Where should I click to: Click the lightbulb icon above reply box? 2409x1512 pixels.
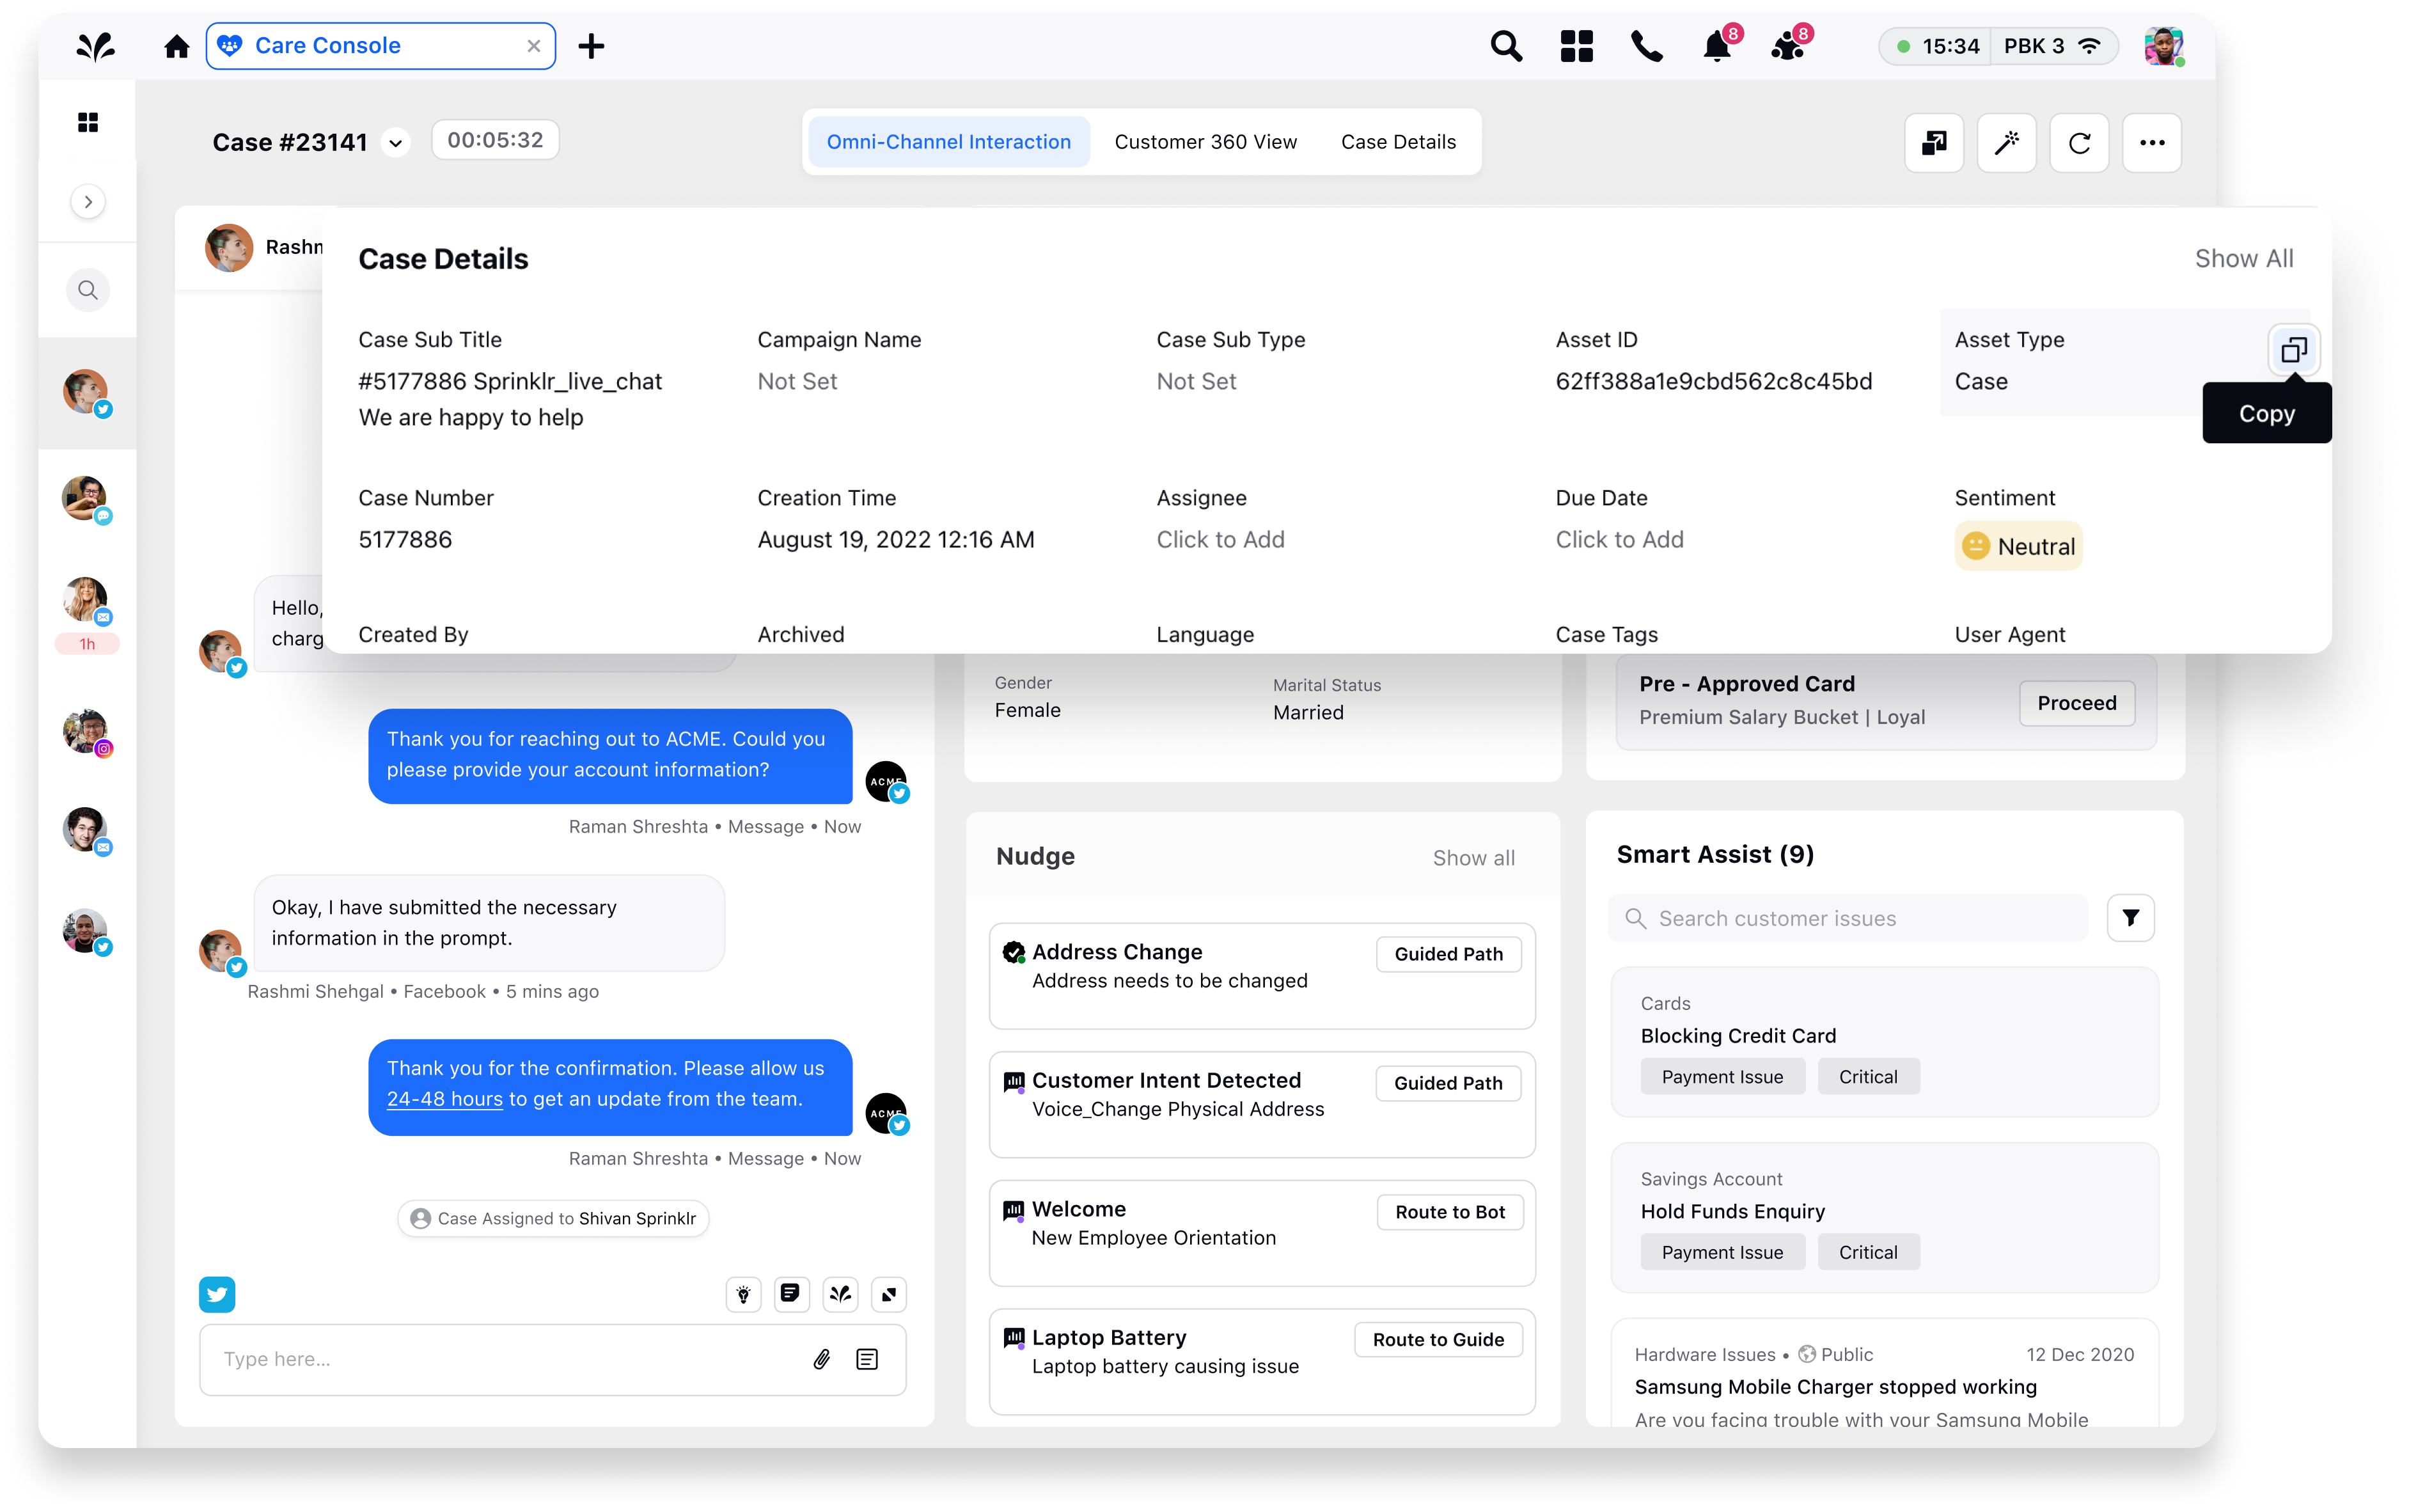point(742,1295)
